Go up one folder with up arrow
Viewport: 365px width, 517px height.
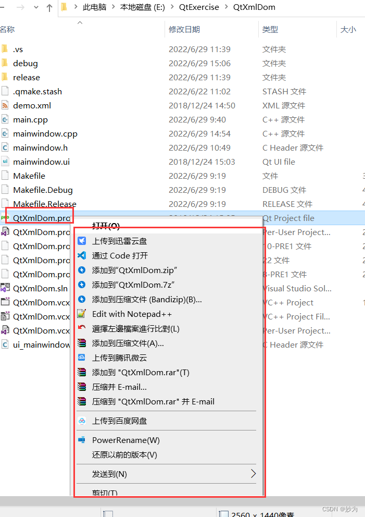click(x=49, y=8)
